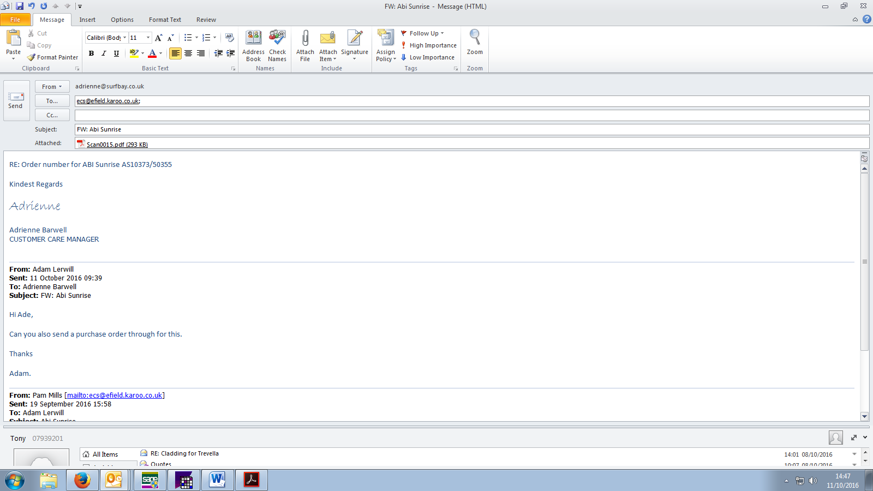Mark message as Low Importance

[428, 57]
